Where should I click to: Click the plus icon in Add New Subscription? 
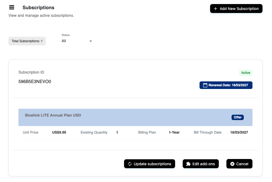coord(216,9)
